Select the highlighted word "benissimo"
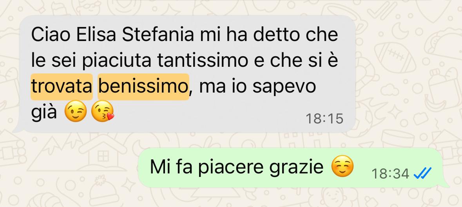Viewport: 462px width, 207px height. click(x=143, y=87)
